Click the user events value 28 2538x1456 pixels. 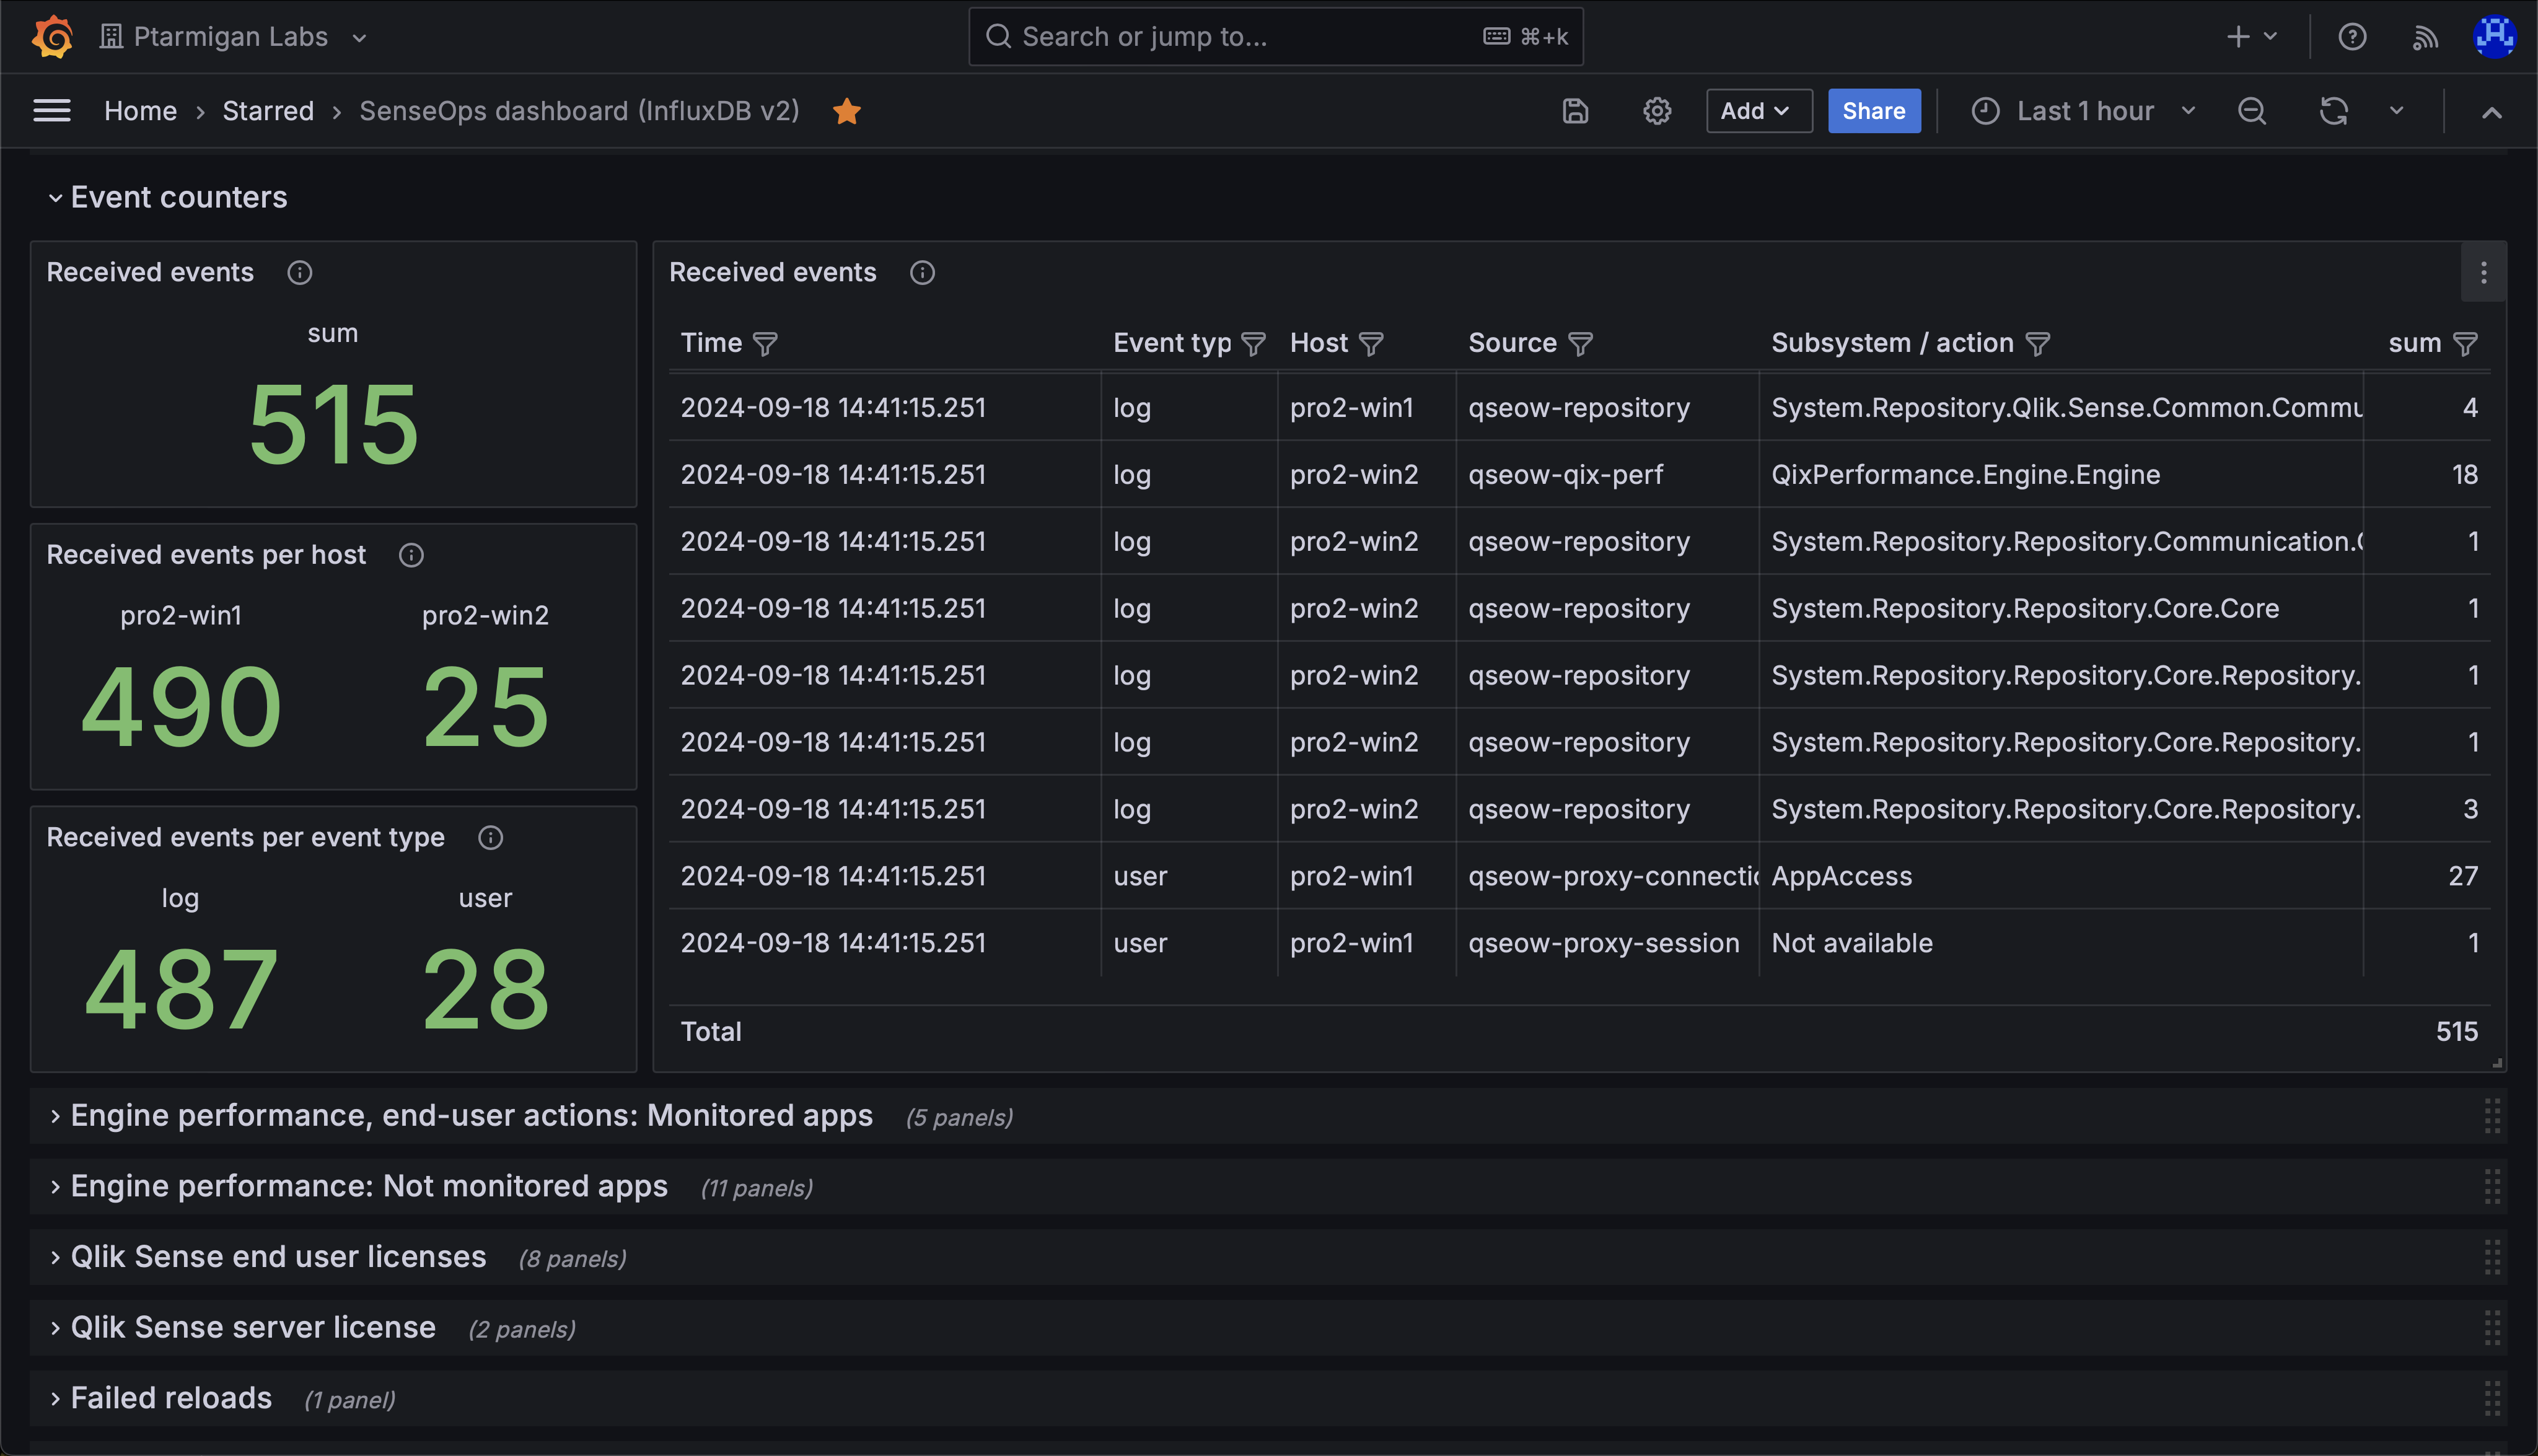coord(485,990)
